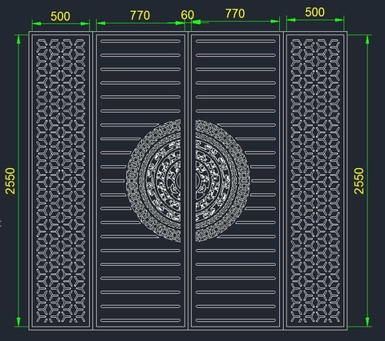Click the right vertical 2550 dimension text
Viewport: 385px width, 341px height.
(x=359, y=181)
